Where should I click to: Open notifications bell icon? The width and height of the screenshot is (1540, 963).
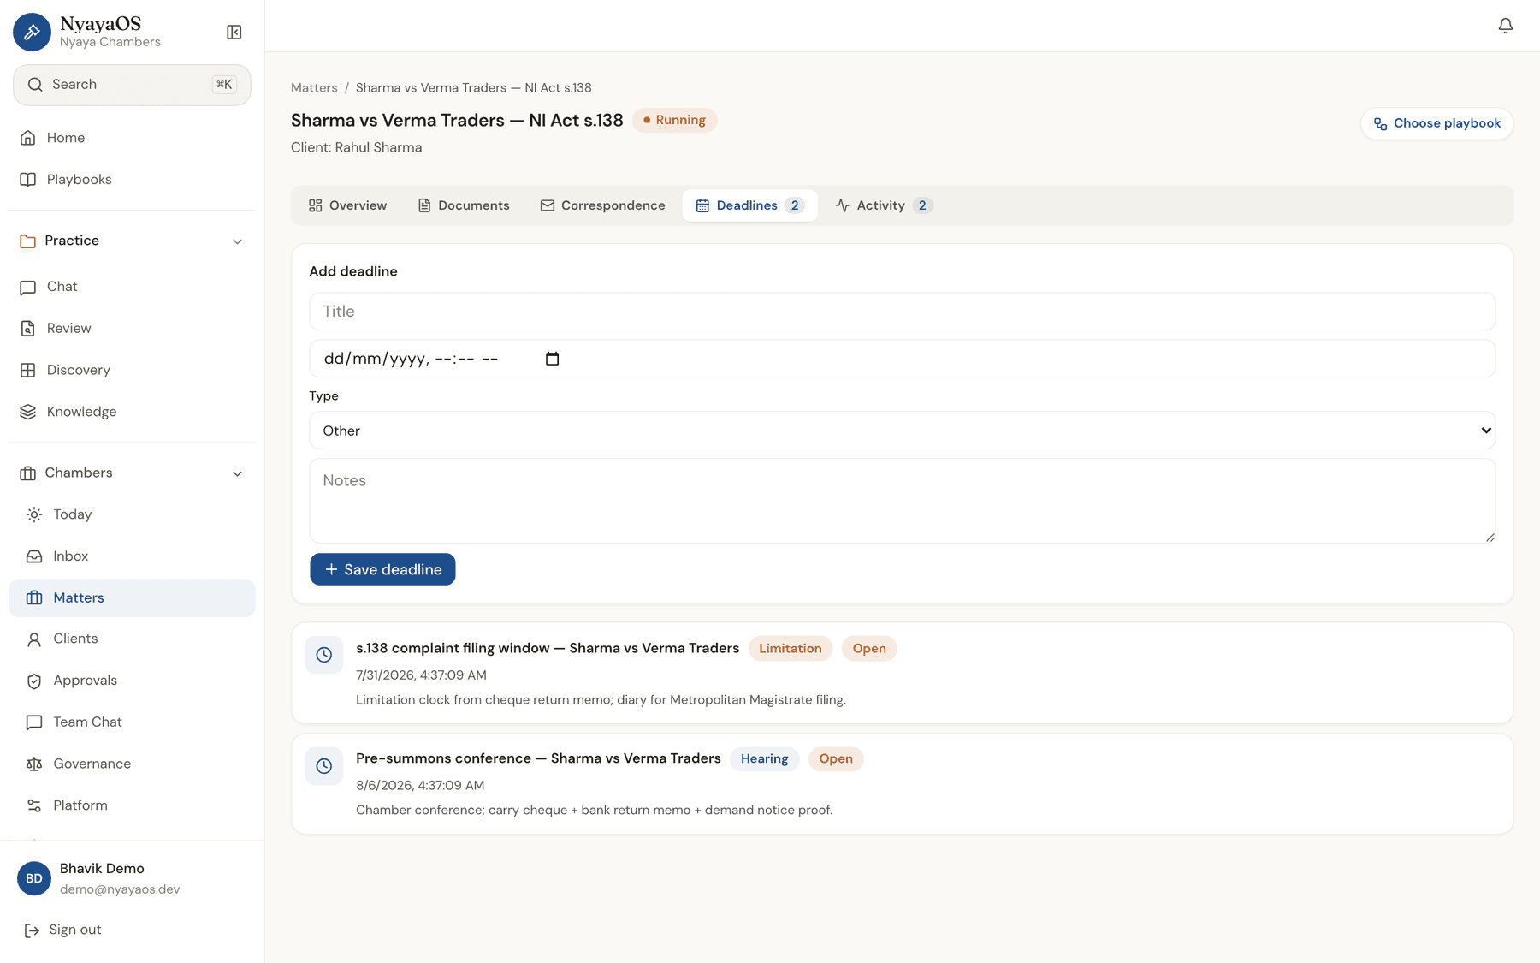(1505, 26)
